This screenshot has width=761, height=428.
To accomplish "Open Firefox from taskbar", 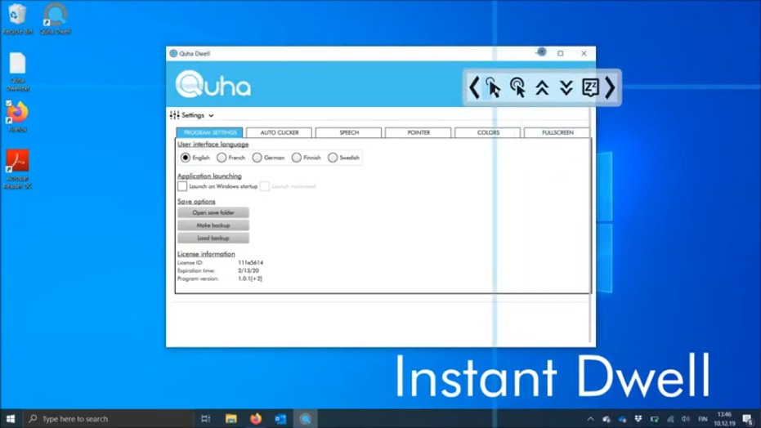I will coord(256,418).
